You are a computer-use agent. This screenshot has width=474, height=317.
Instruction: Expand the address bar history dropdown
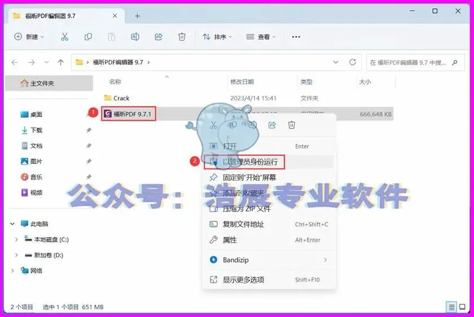(x=336, y=62)
